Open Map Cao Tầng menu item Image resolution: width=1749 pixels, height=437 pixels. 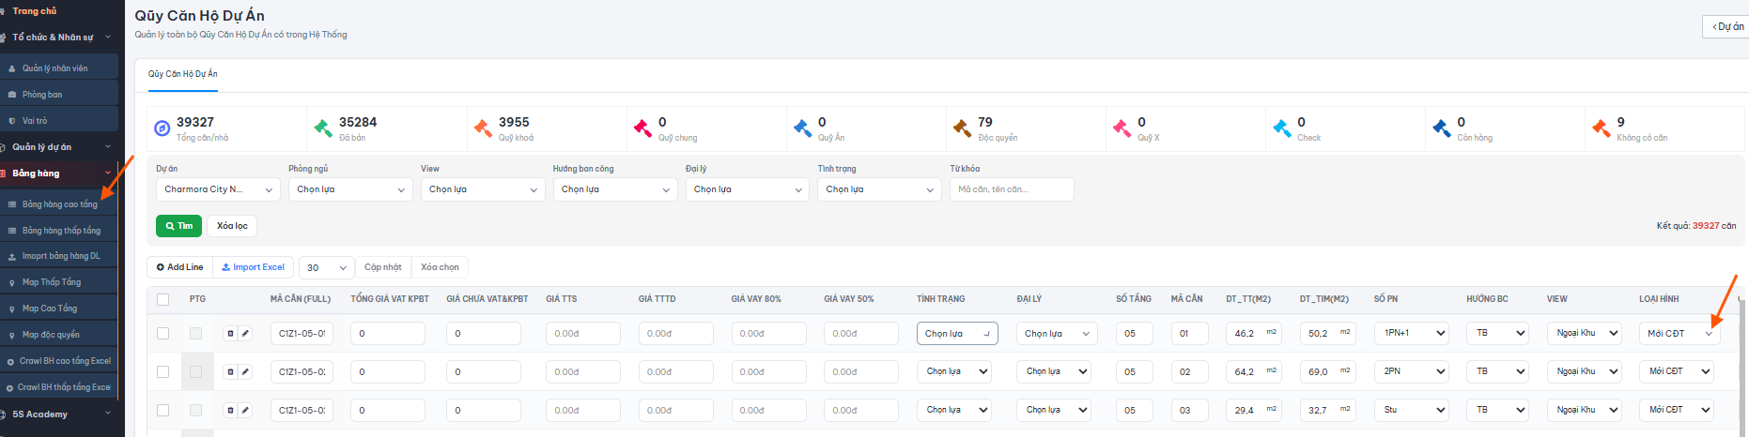pyautogui.click(x=59, y=309)
